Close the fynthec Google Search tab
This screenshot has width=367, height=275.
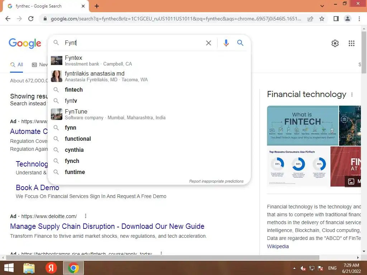coord(83,6)
